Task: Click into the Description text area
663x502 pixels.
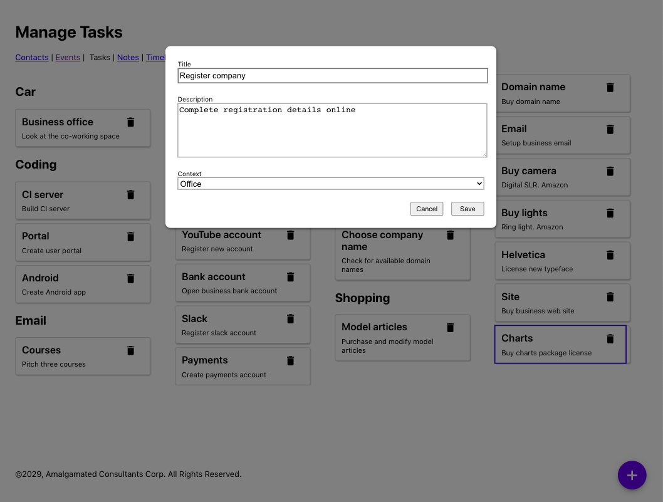Action: coord(332,130)
